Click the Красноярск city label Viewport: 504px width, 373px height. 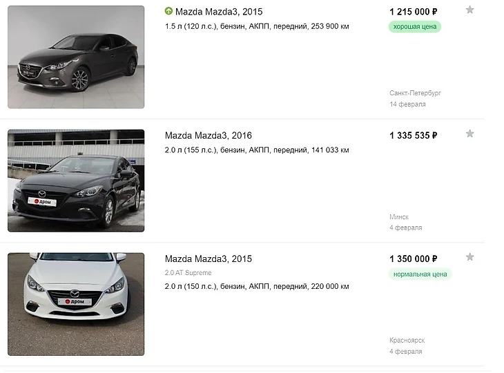point(407,341)
